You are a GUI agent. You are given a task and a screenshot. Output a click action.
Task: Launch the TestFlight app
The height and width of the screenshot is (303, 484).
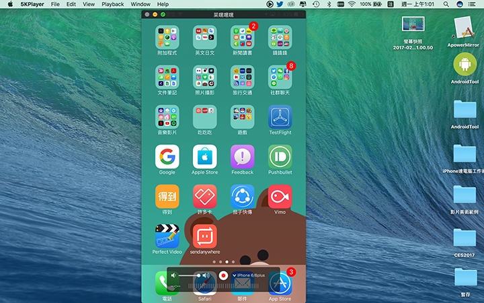coord(280,117)
